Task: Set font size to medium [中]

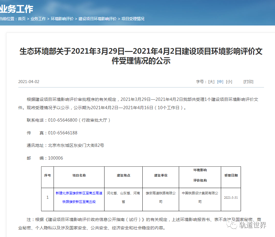Action: pyautogui.click(x=220, y=82)
